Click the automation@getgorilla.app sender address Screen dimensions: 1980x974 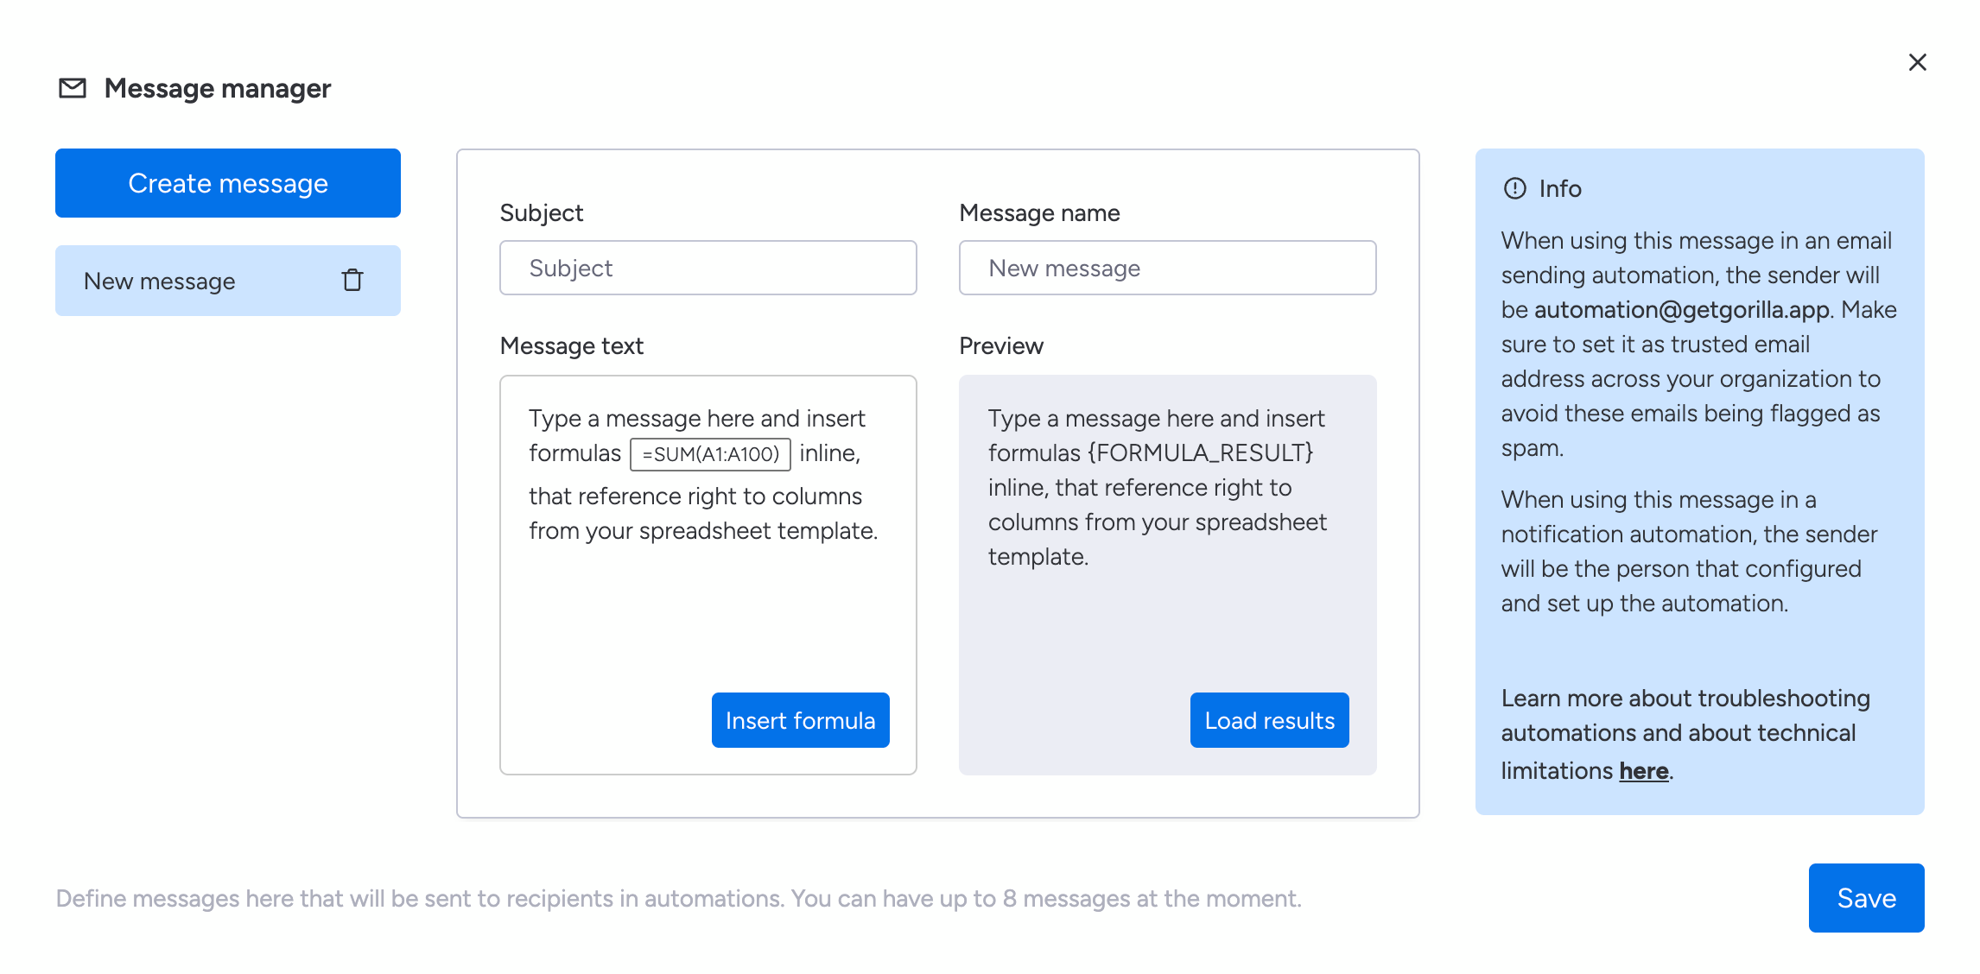[x=1681, y=309]
